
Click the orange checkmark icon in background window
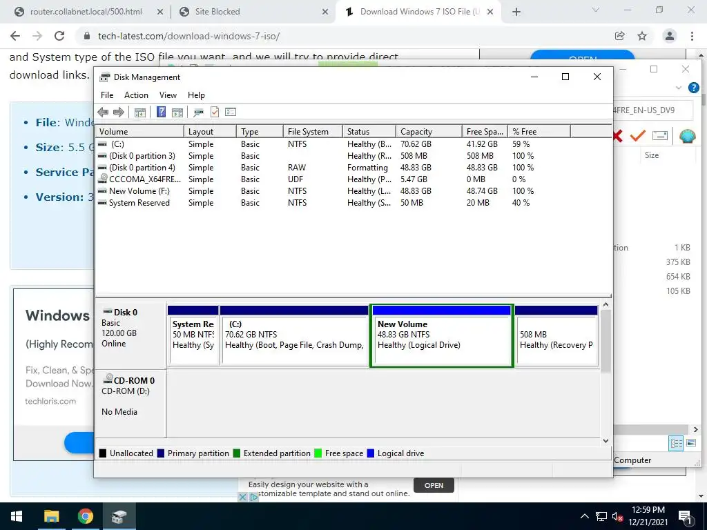click(637, 135)
